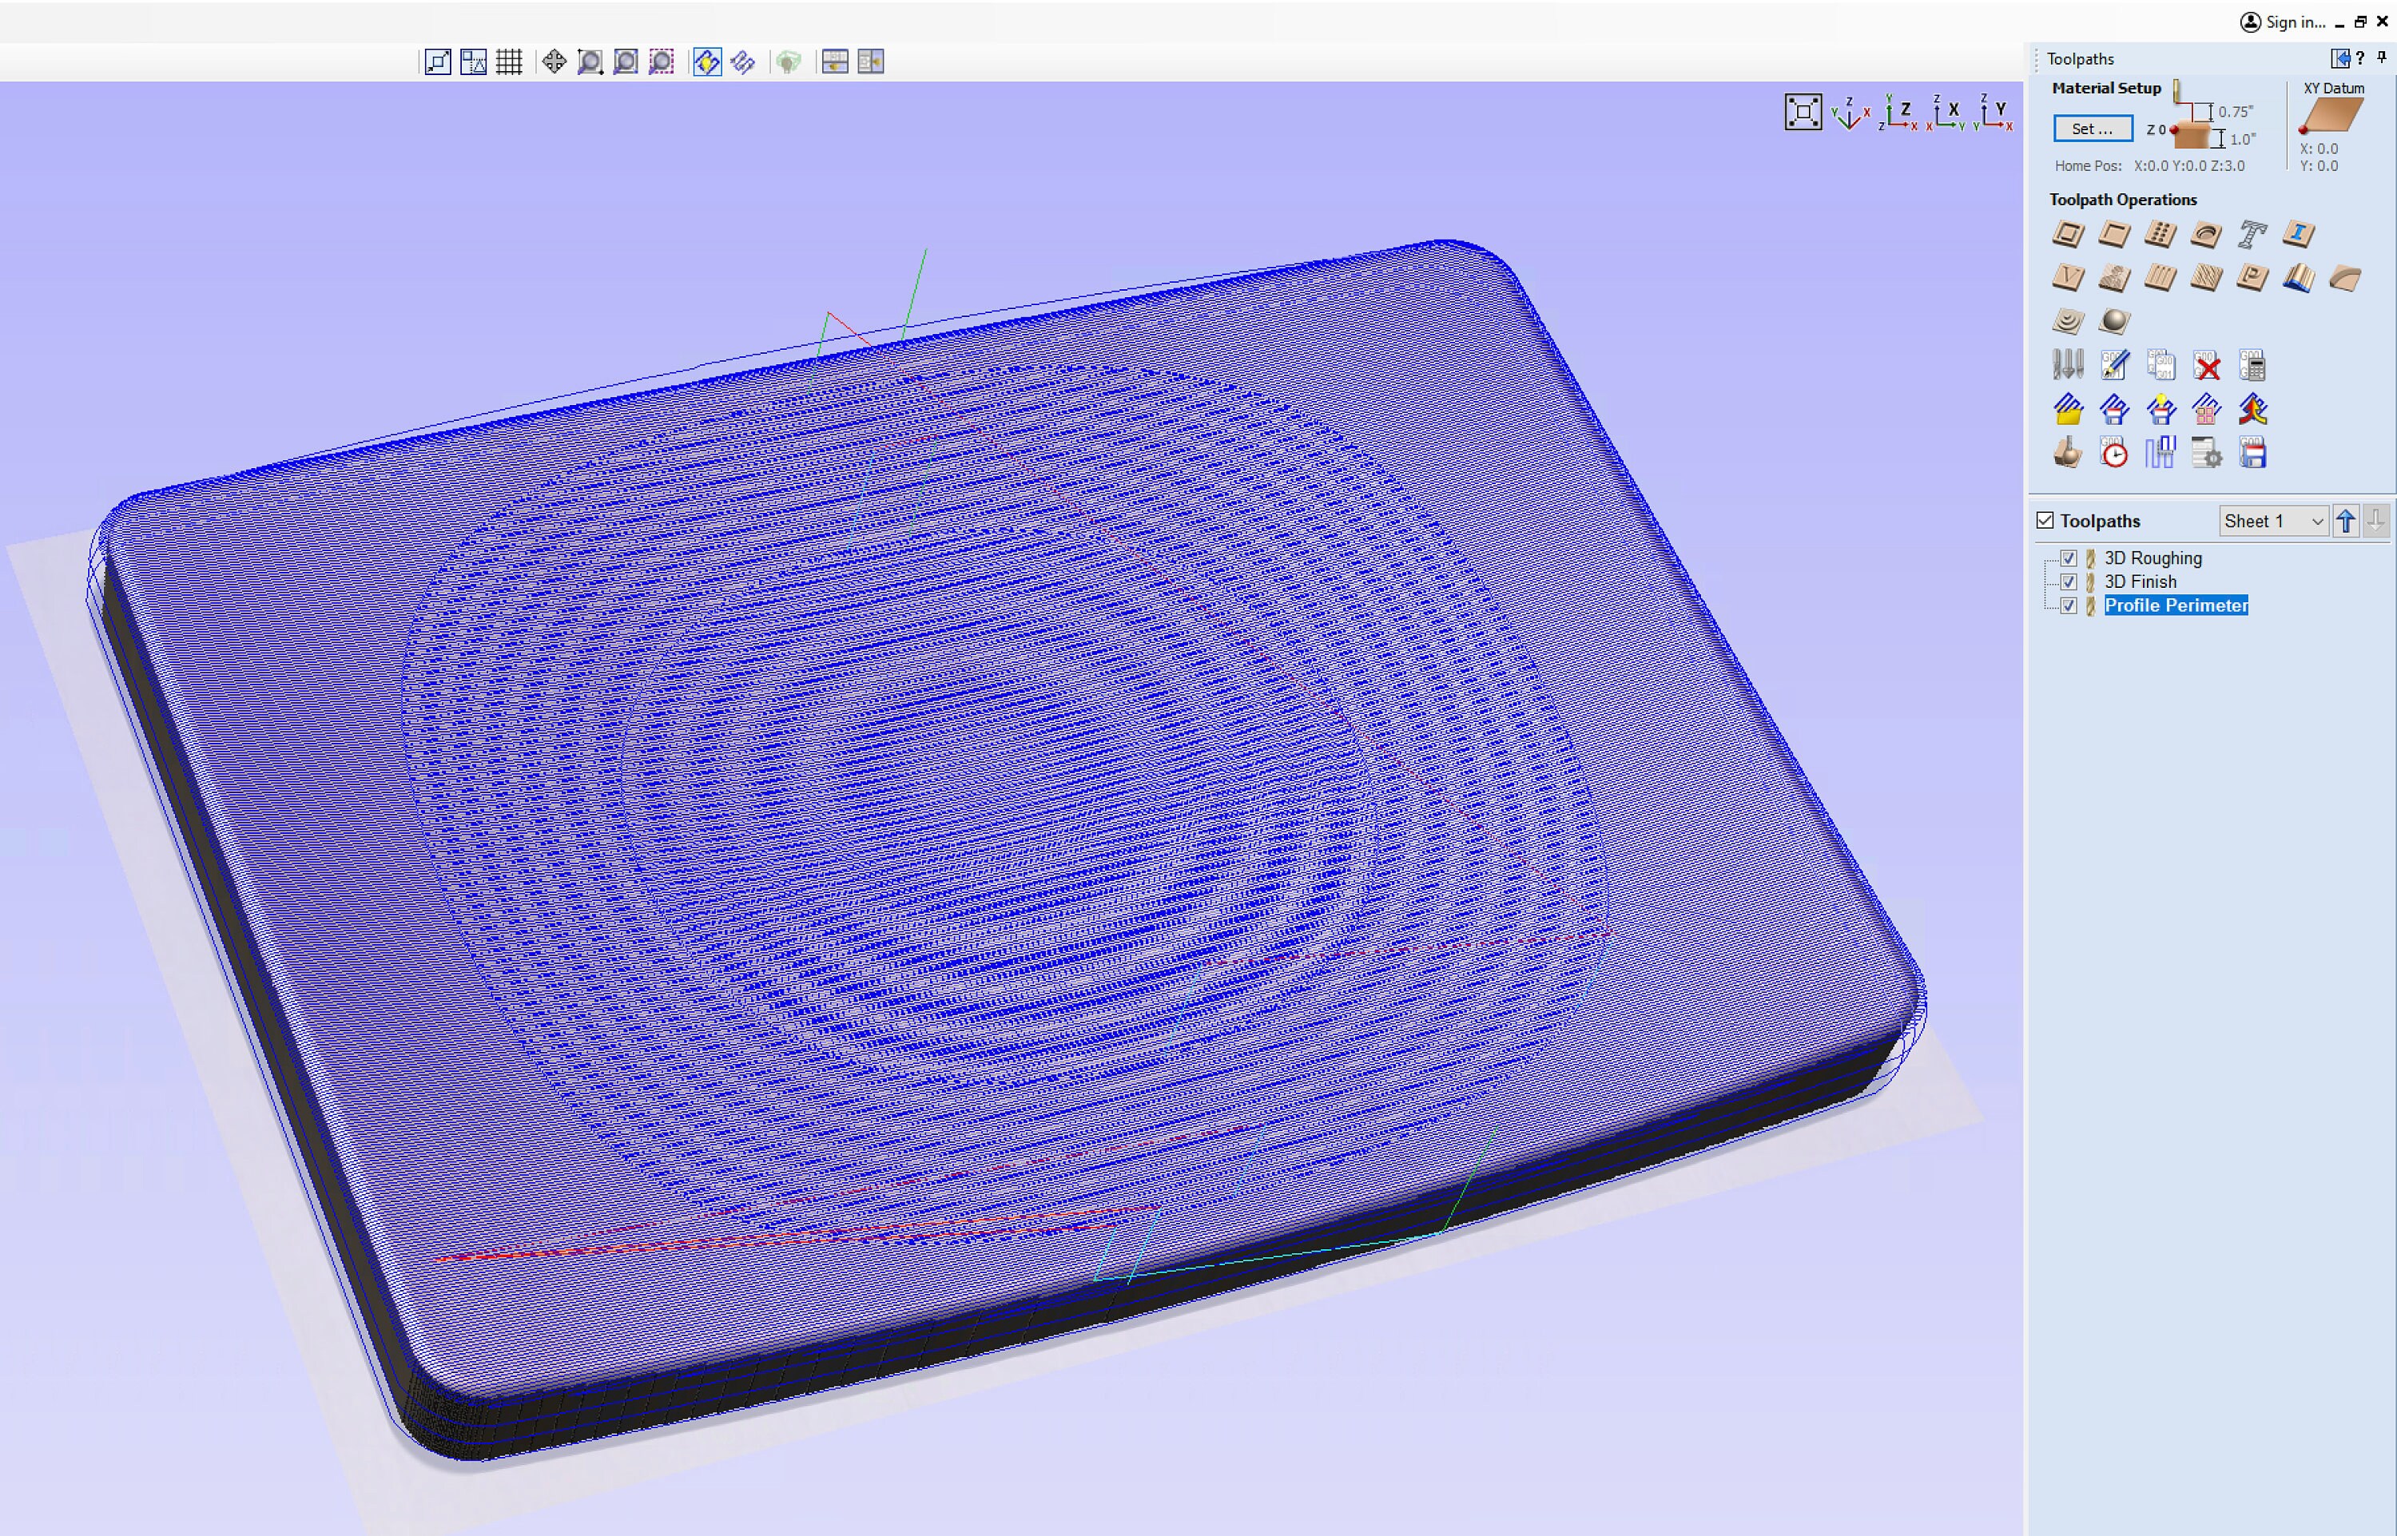The height and width of the screenshot is (1536, 2397).
Task: Delete a toolpath using the red X icon
Action: pyautogui.click(x=2207, y=365)
